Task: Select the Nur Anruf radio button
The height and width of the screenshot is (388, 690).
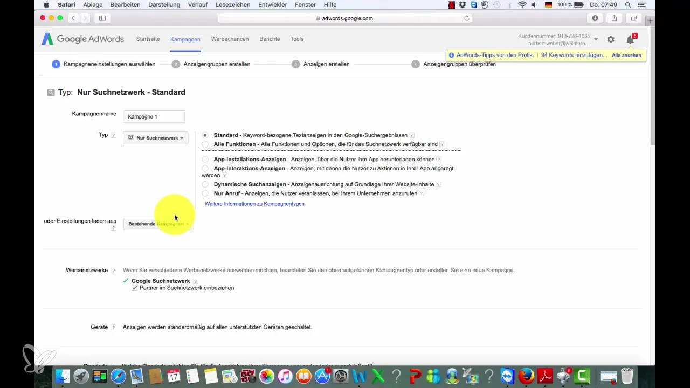Action: (x=205, y=193)
